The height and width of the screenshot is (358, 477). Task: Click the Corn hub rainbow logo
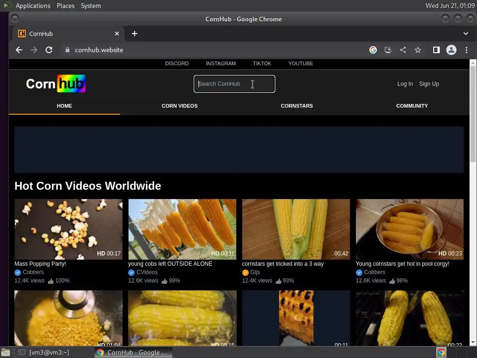56,83
